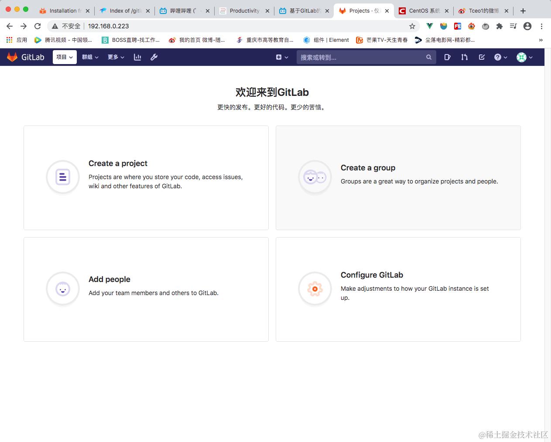Show more bookmarks with double chevron
Image resolution: width=551 pixels, height=442 pixels.
[x=541, y=40]
